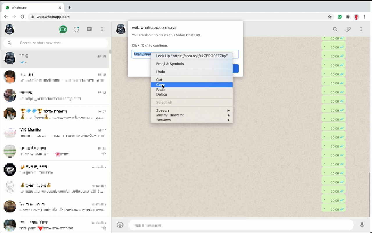Choose Delete in the context menu
The image size is (372, 233).
[x=192, y=94]
